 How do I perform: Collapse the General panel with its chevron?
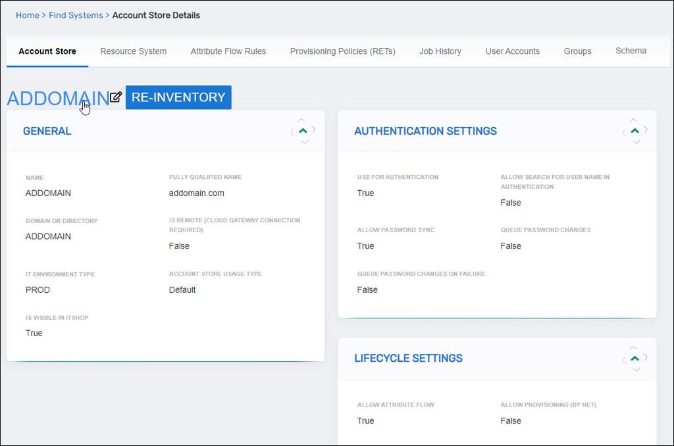pos(303,131)
